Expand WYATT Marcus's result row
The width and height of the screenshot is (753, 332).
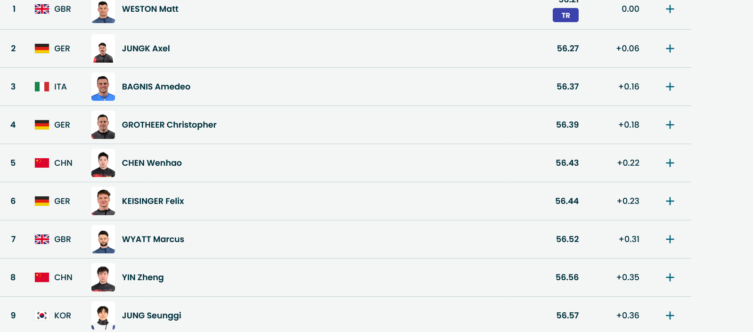pos(670,239)
